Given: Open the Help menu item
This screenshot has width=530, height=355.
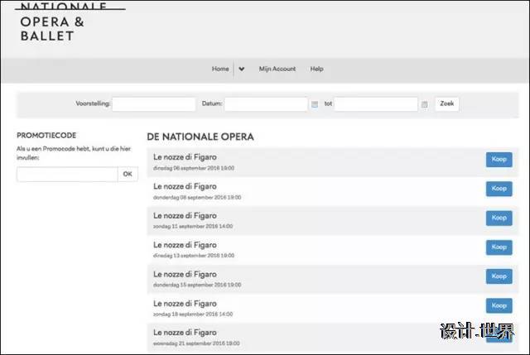Looking at the screenshot, I should (x=316, y=69).
